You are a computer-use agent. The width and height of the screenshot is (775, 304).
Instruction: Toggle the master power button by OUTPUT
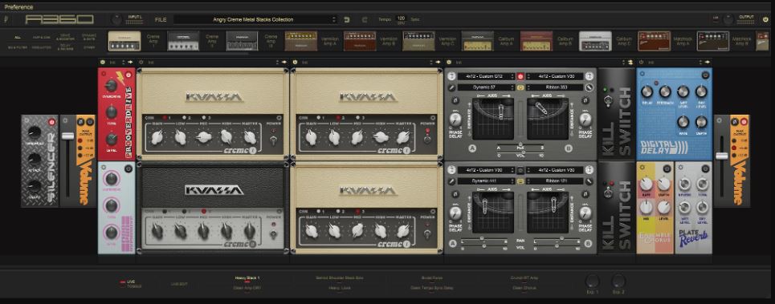[x=765, y=20]
